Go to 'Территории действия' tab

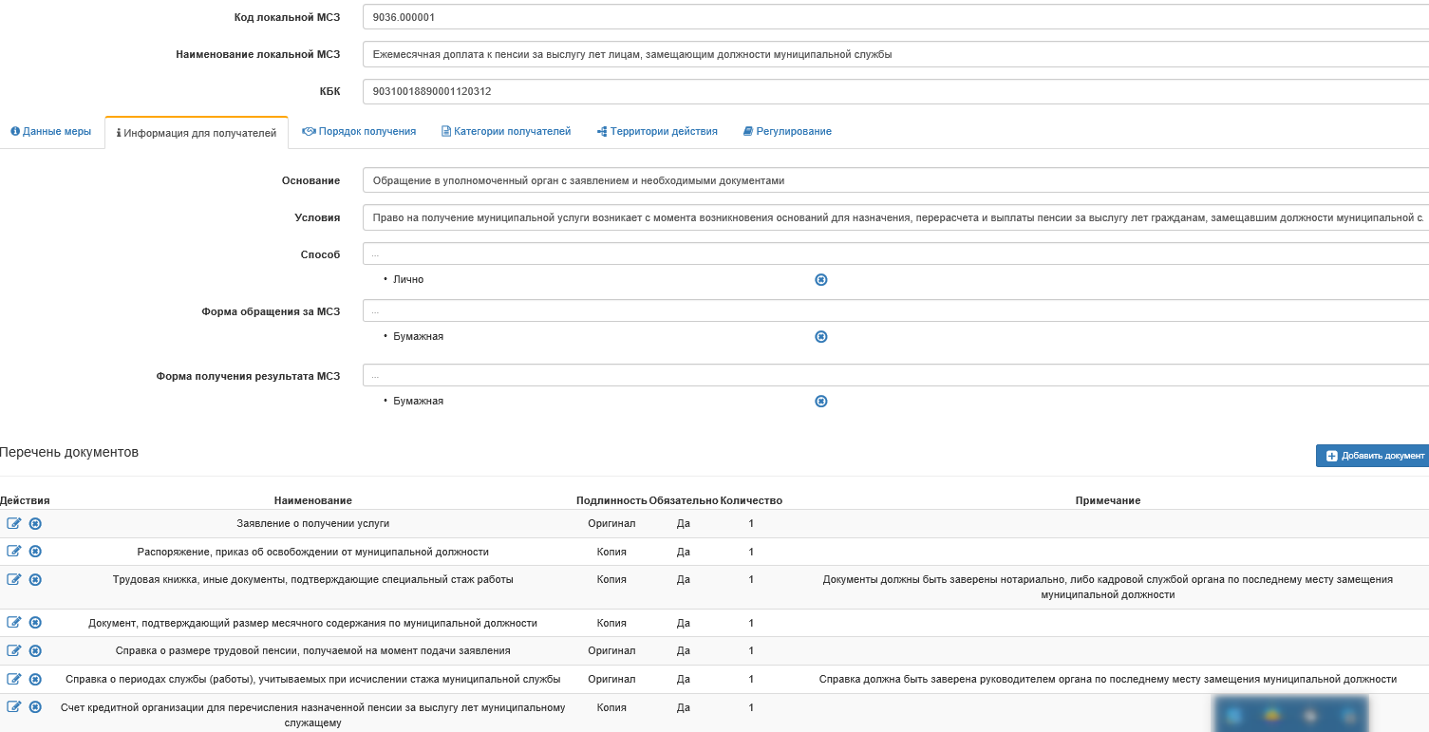pyautogui.click(x=657, y=131)
